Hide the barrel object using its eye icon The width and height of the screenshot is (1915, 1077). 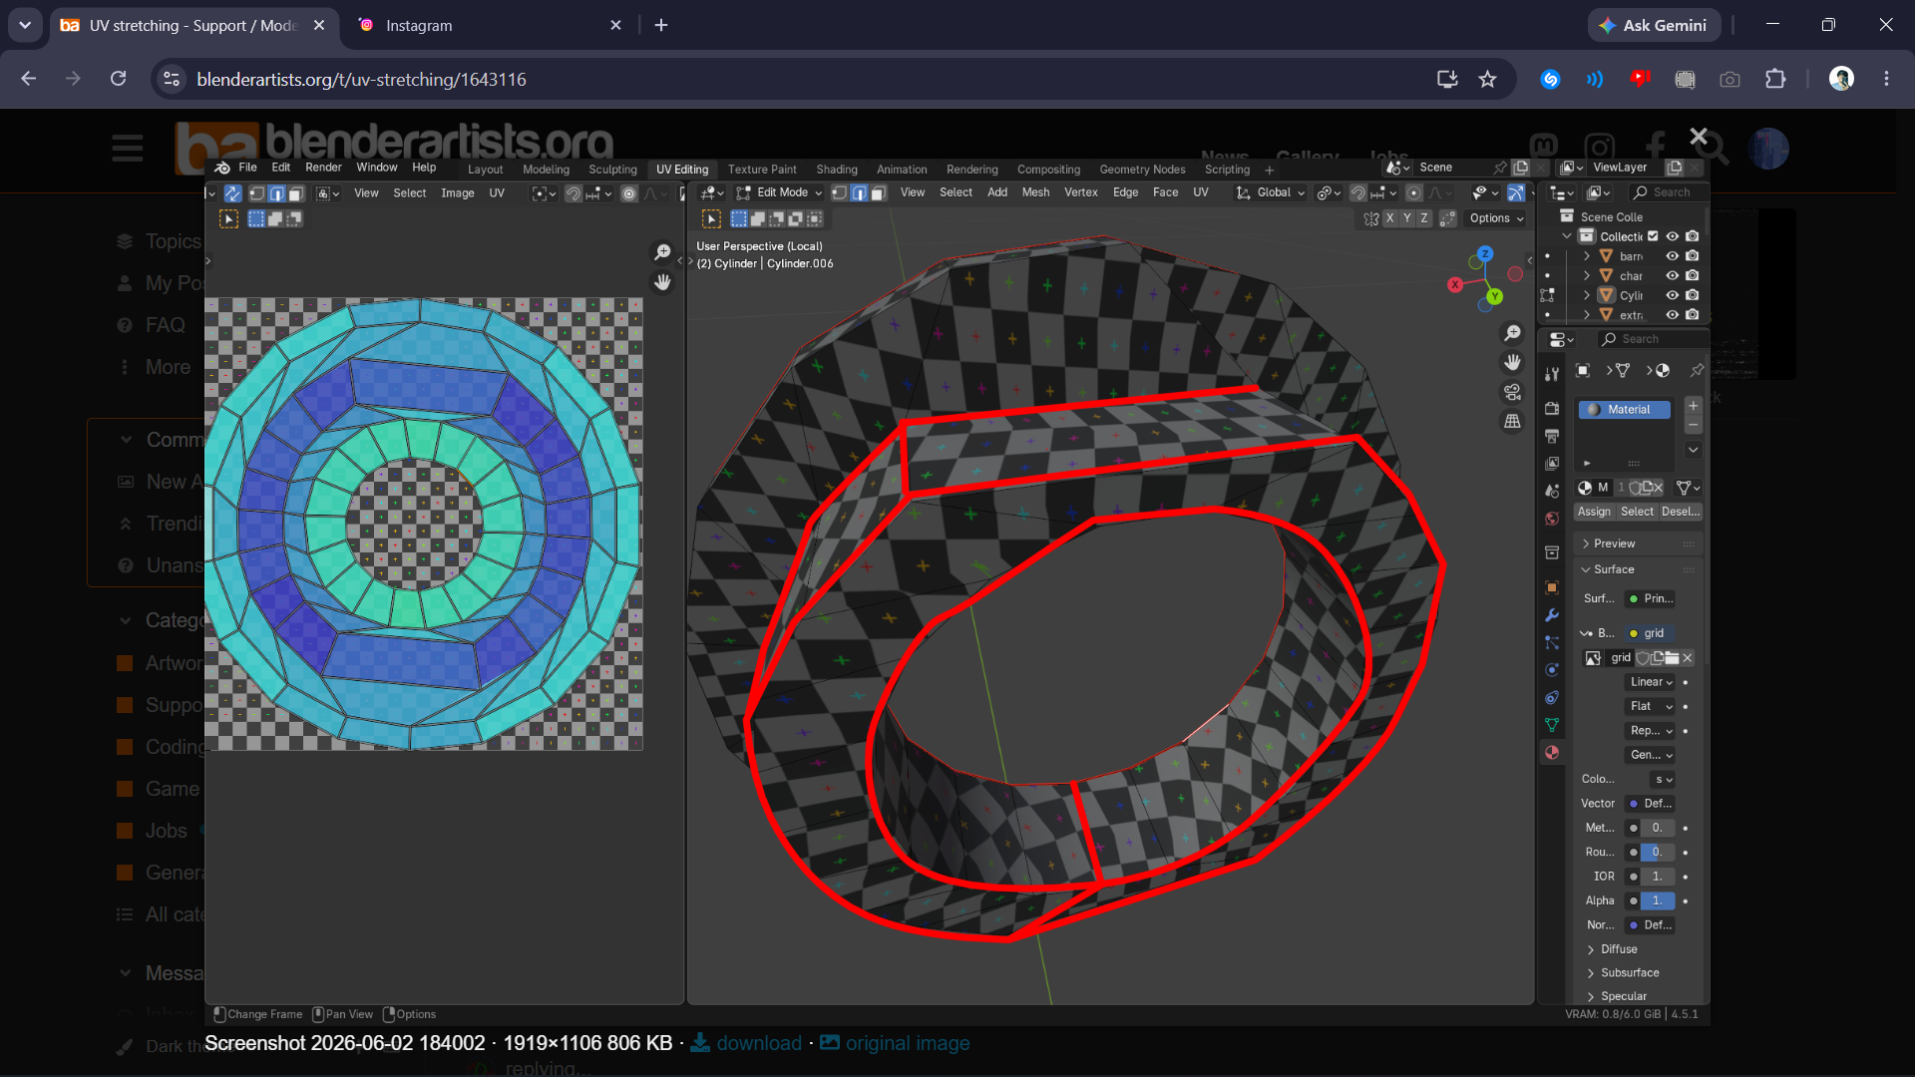click(1673, 256)
